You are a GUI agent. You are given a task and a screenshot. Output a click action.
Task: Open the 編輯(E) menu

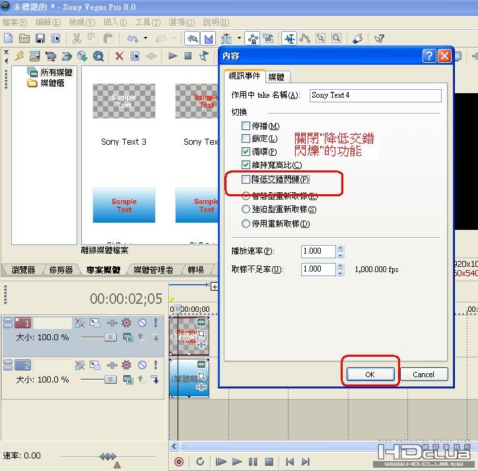(48, 22)
